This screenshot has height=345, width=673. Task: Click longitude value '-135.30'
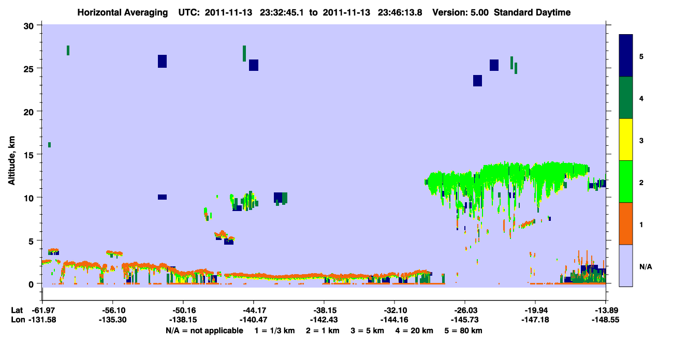click(x=112, y=320)
